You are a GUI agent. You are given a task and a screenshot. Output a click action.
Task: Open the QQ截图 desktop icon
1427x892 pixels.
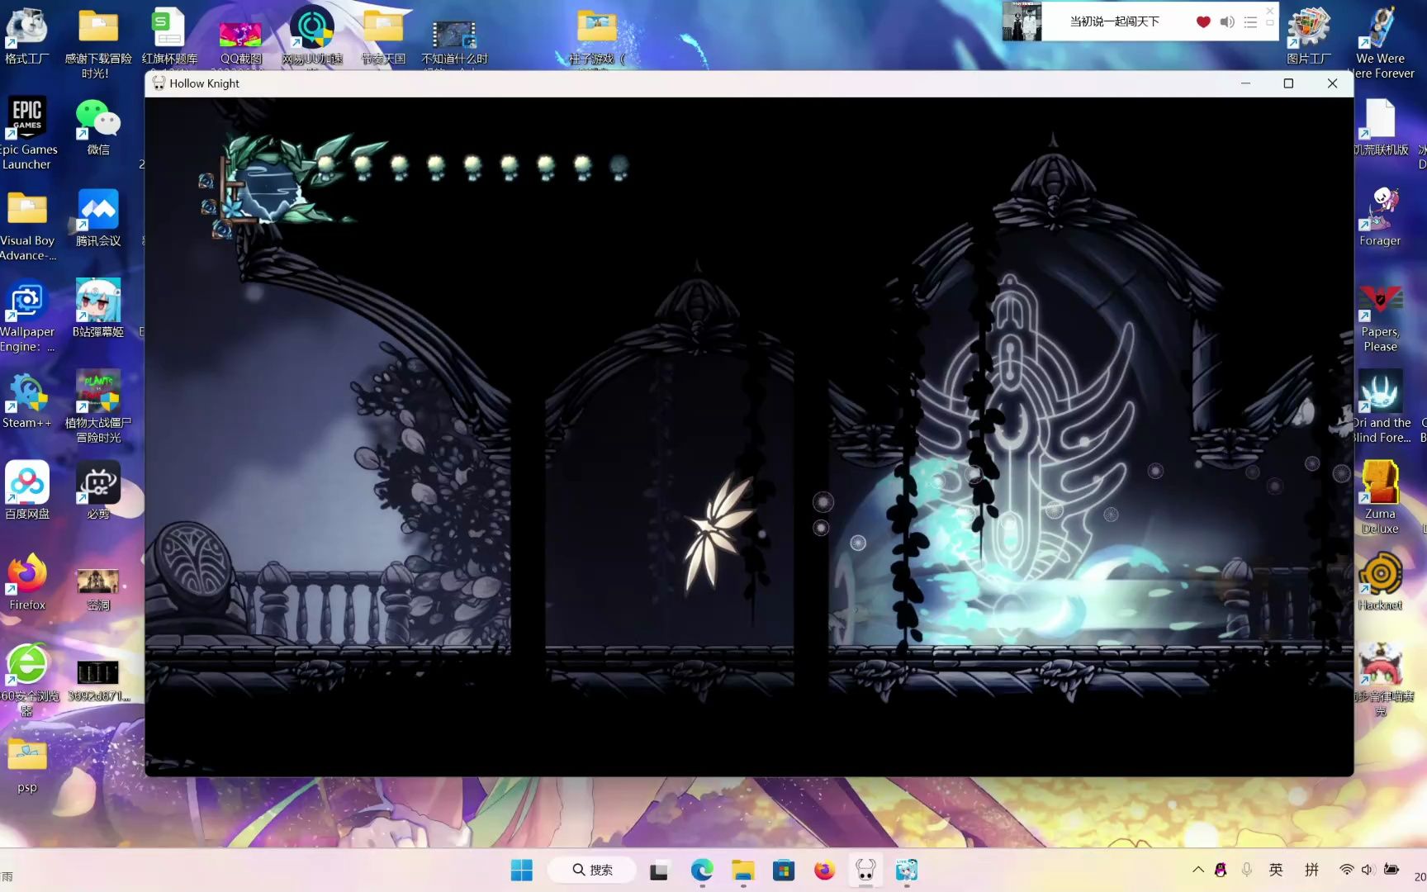click(240, 43)
